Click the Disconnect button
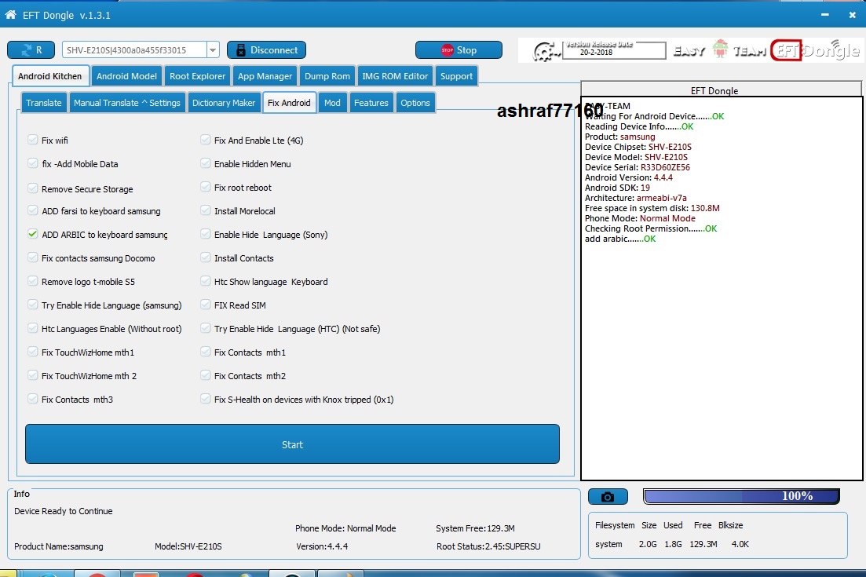The height and width of the screenshot is (577, 866). point(266,49)
